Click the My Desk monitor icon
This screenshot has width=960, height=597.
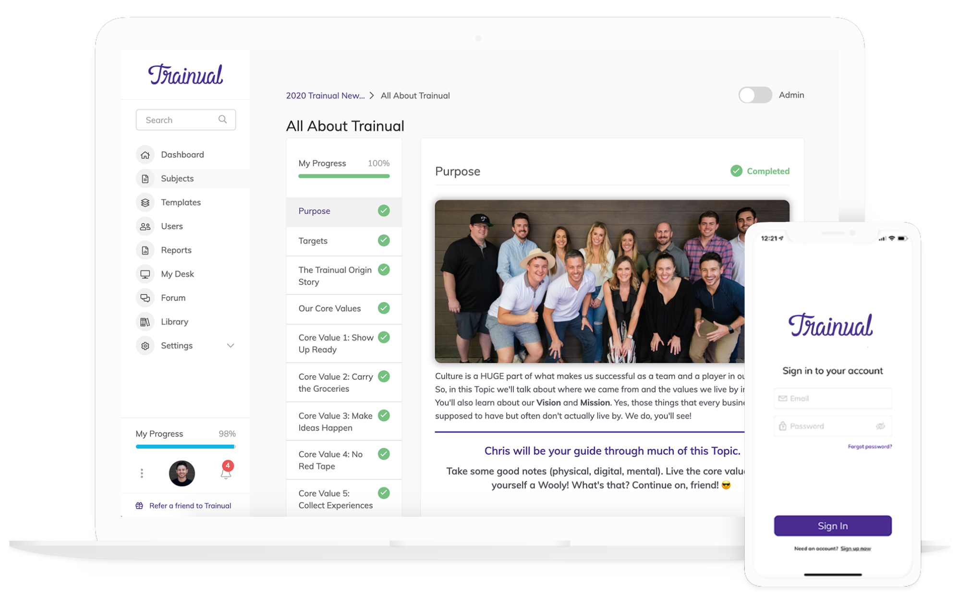click(145, 274)
